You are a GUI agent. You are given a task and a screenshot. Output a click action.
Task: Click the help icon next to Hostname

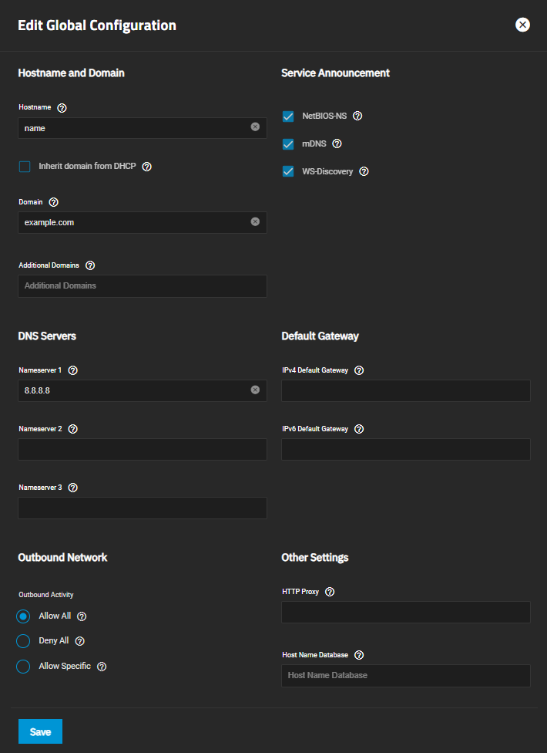(62, 108)
